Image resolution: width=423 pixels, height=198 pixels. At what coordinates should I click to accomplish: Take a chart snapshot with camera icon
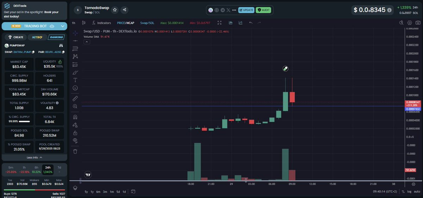click(418, 23)
